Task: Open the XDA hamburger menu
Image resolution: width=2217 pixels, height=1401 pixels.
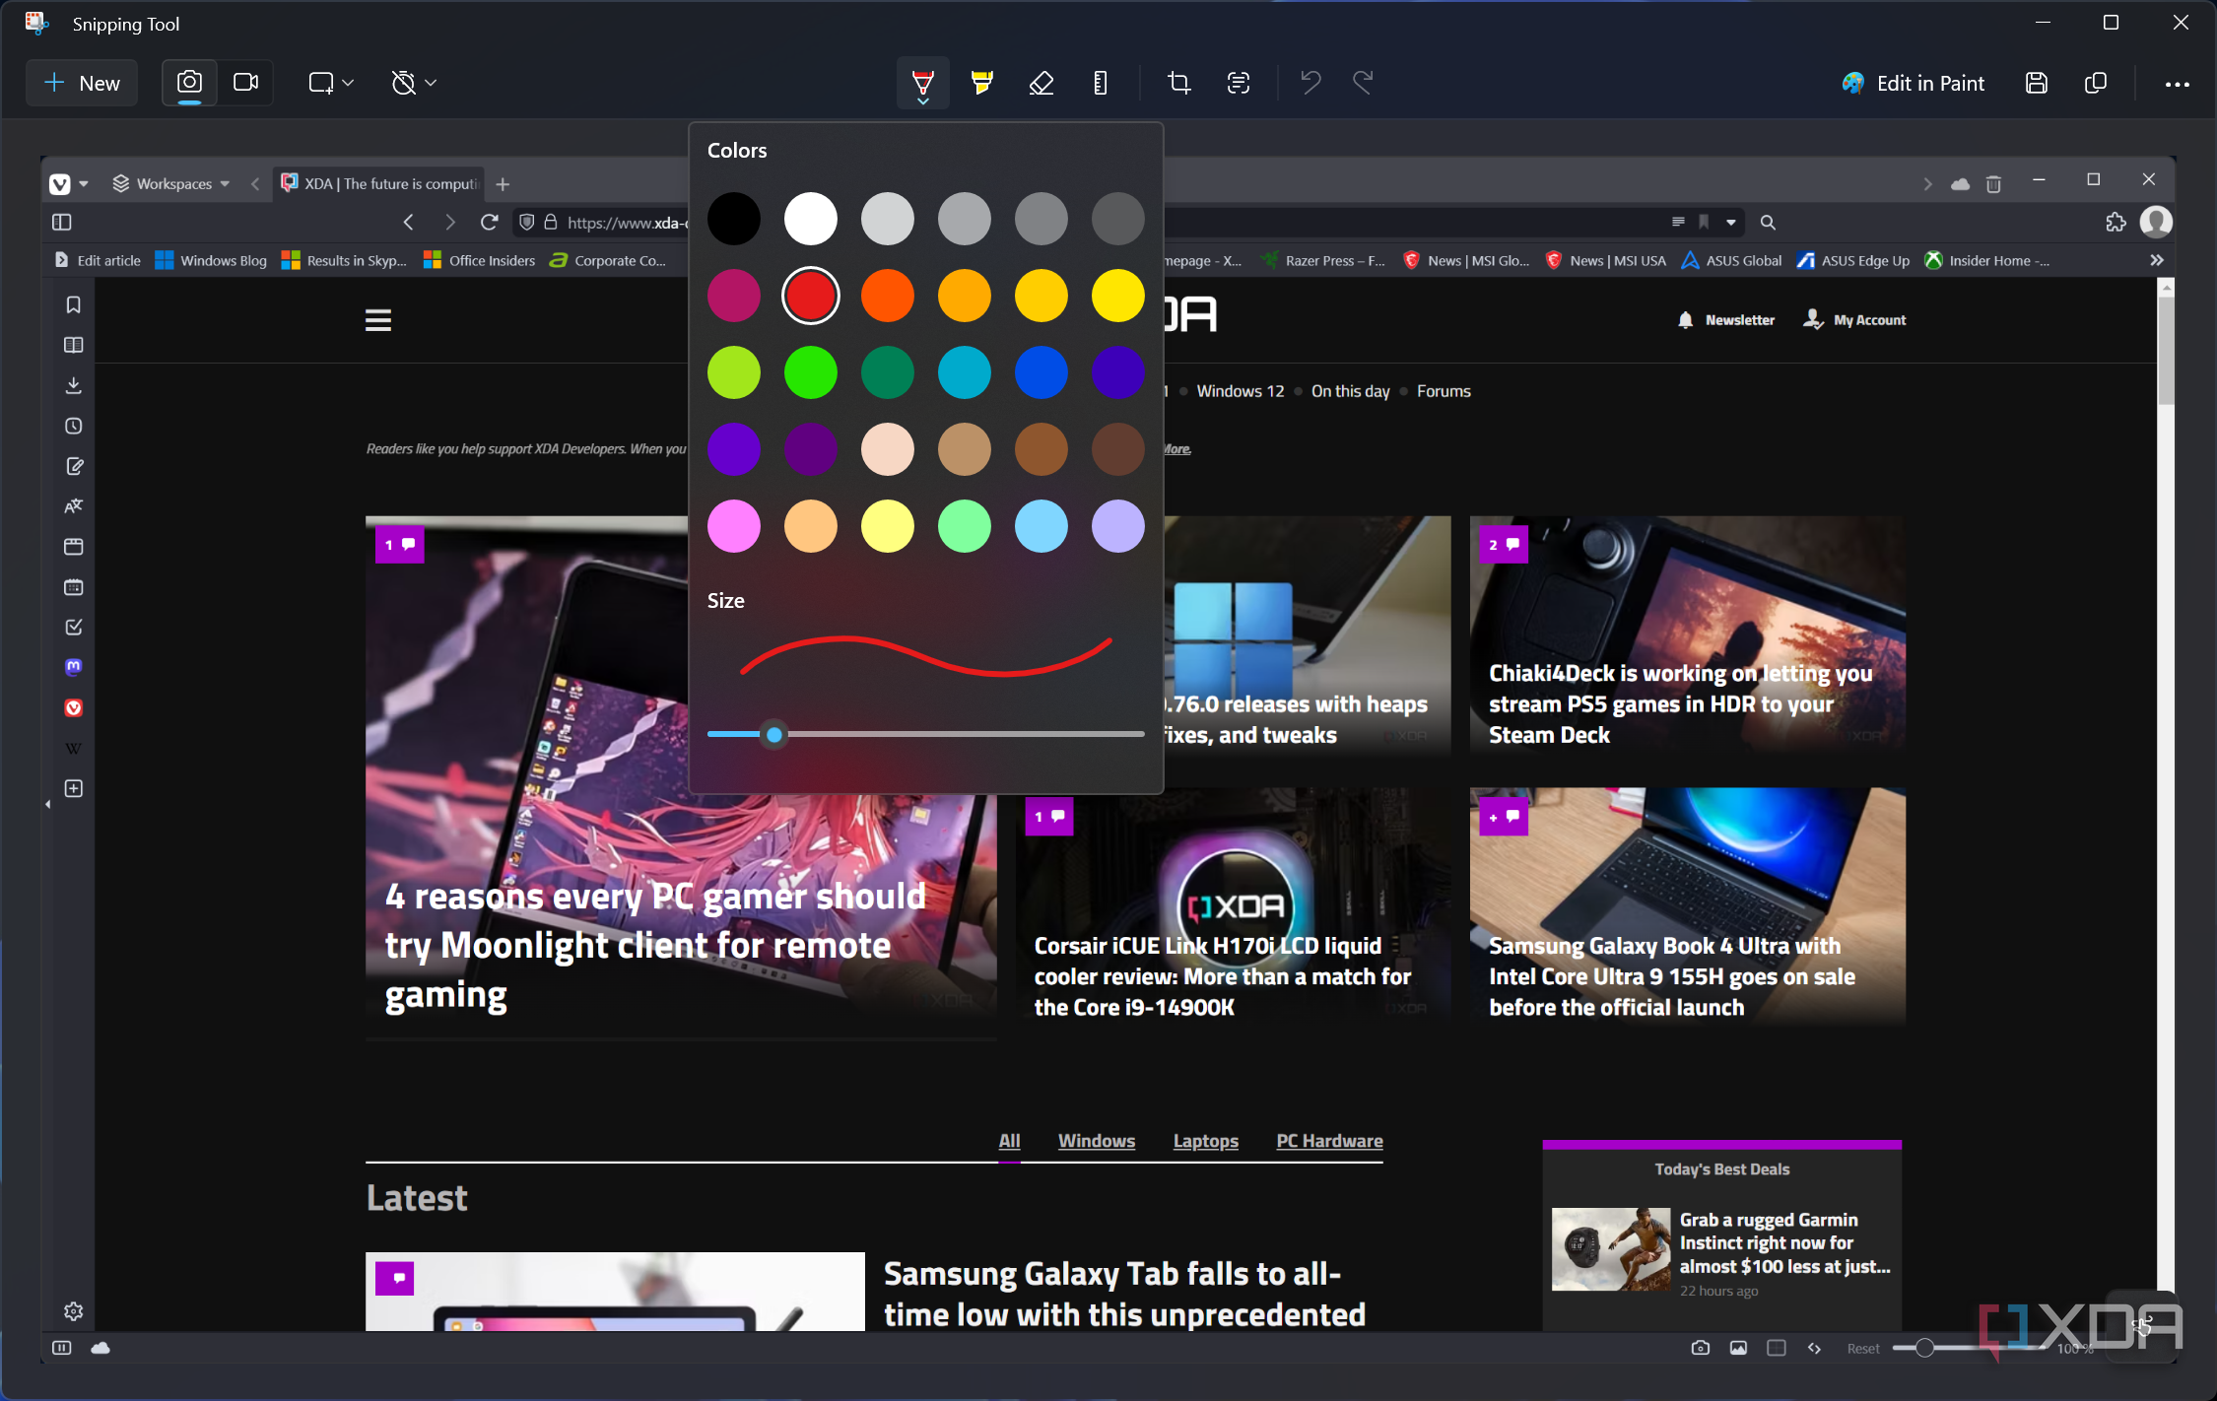Action: pyautogui.click(x=378, y=320)
